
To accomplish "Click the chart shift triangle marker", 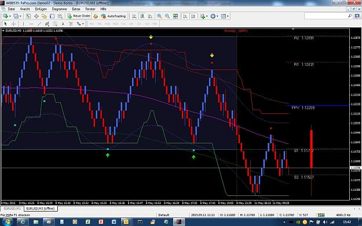I will point(293,29).
